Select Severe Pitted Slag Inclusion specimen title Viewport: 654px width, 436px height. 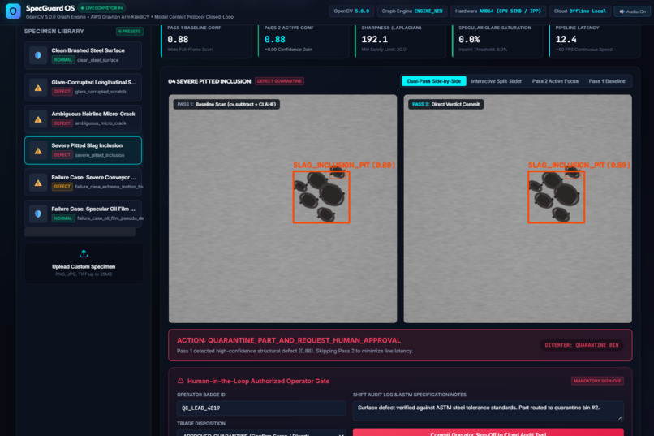click(x=87, y=145)
